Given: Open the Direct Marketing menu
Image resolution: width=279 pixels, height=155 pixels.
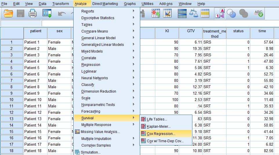Looking at the screenshot, I should pos(105,3).
